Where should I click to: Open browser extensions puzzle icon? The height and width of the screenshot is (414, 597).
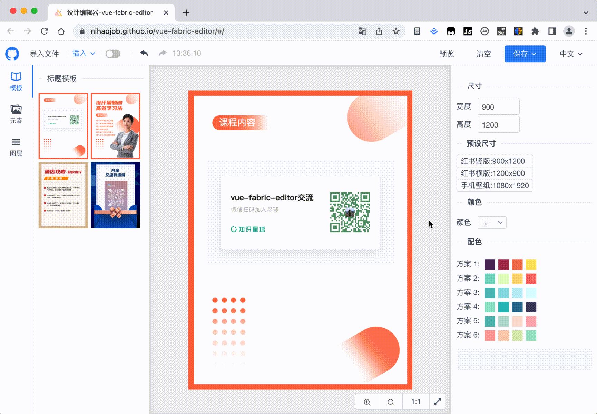point(535,31)
